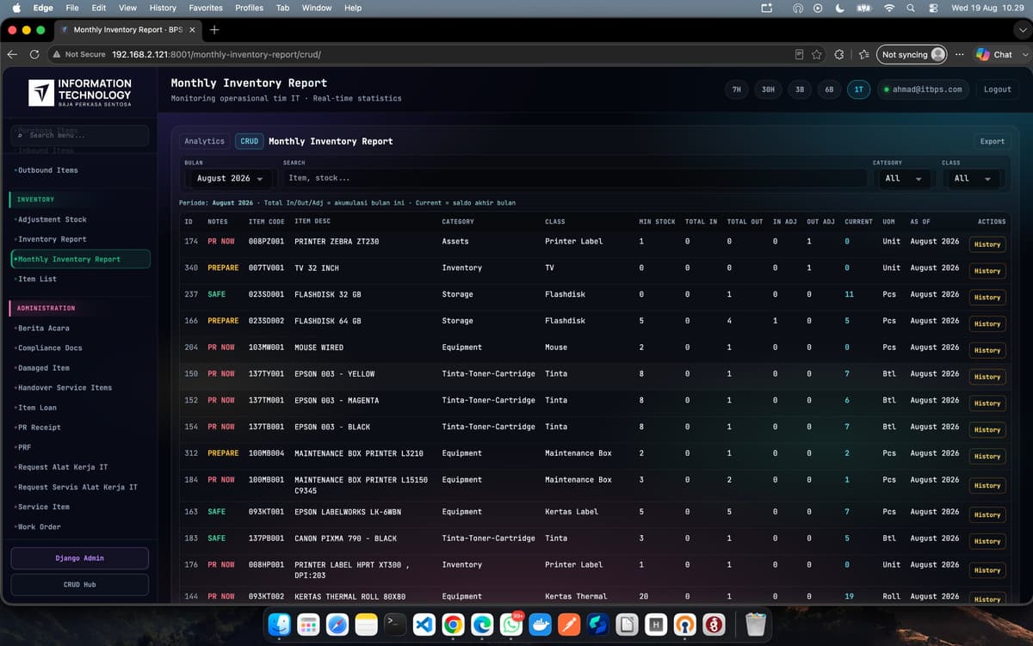Select the 6B time range

(x=829, y=89)
